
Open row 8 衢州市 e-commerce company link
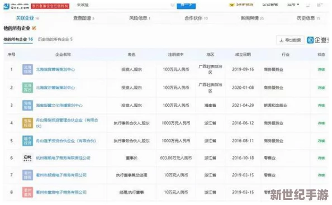pos(61,192)
